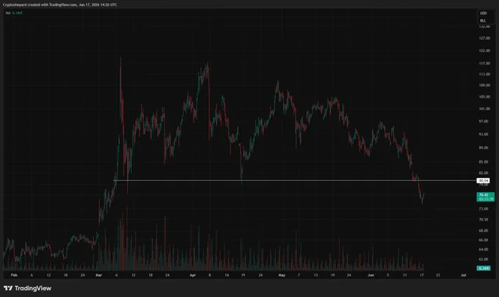Screen dimensions: 499x297
Task: Click the green 76.42 current price tag
Action: tap(485, 197)
